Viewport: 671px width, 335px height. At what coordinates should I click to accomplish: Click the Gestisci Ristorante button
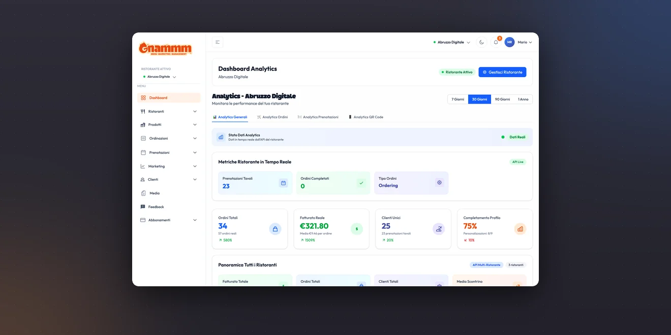click(502, 72)
